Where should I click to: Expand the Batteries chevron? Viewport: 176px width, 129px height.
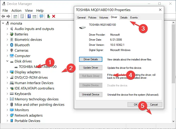[7, 34]
